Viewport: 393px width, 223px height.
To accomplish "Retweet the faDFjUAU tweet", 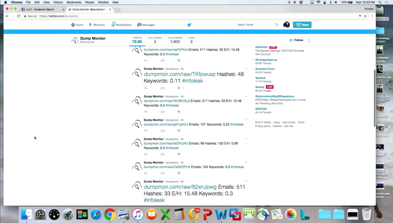I will pos(163,154).
